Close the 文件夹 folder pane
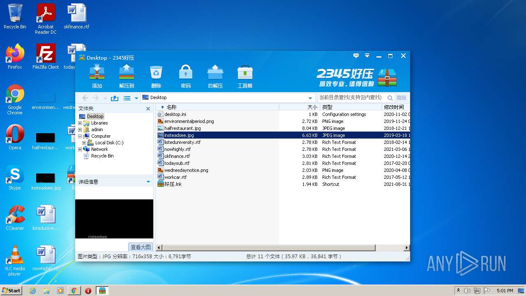The image size is (526, 296). pyautogui.click(x=148, y=109)
